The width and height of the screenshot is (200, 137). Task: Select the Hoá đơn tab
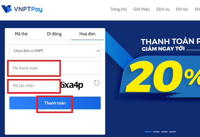pos(87,34)
